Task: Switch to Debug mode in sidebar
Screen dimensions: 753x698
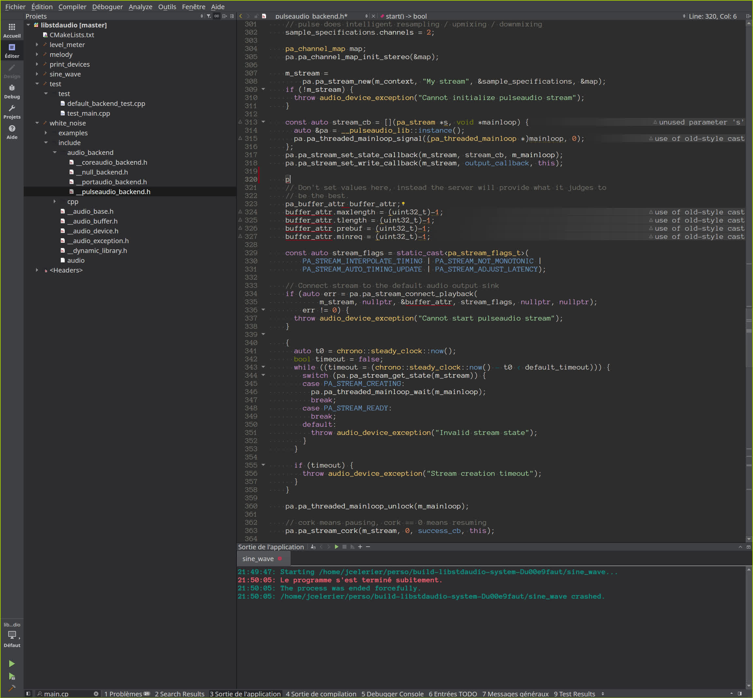Action: pos(12,91)
